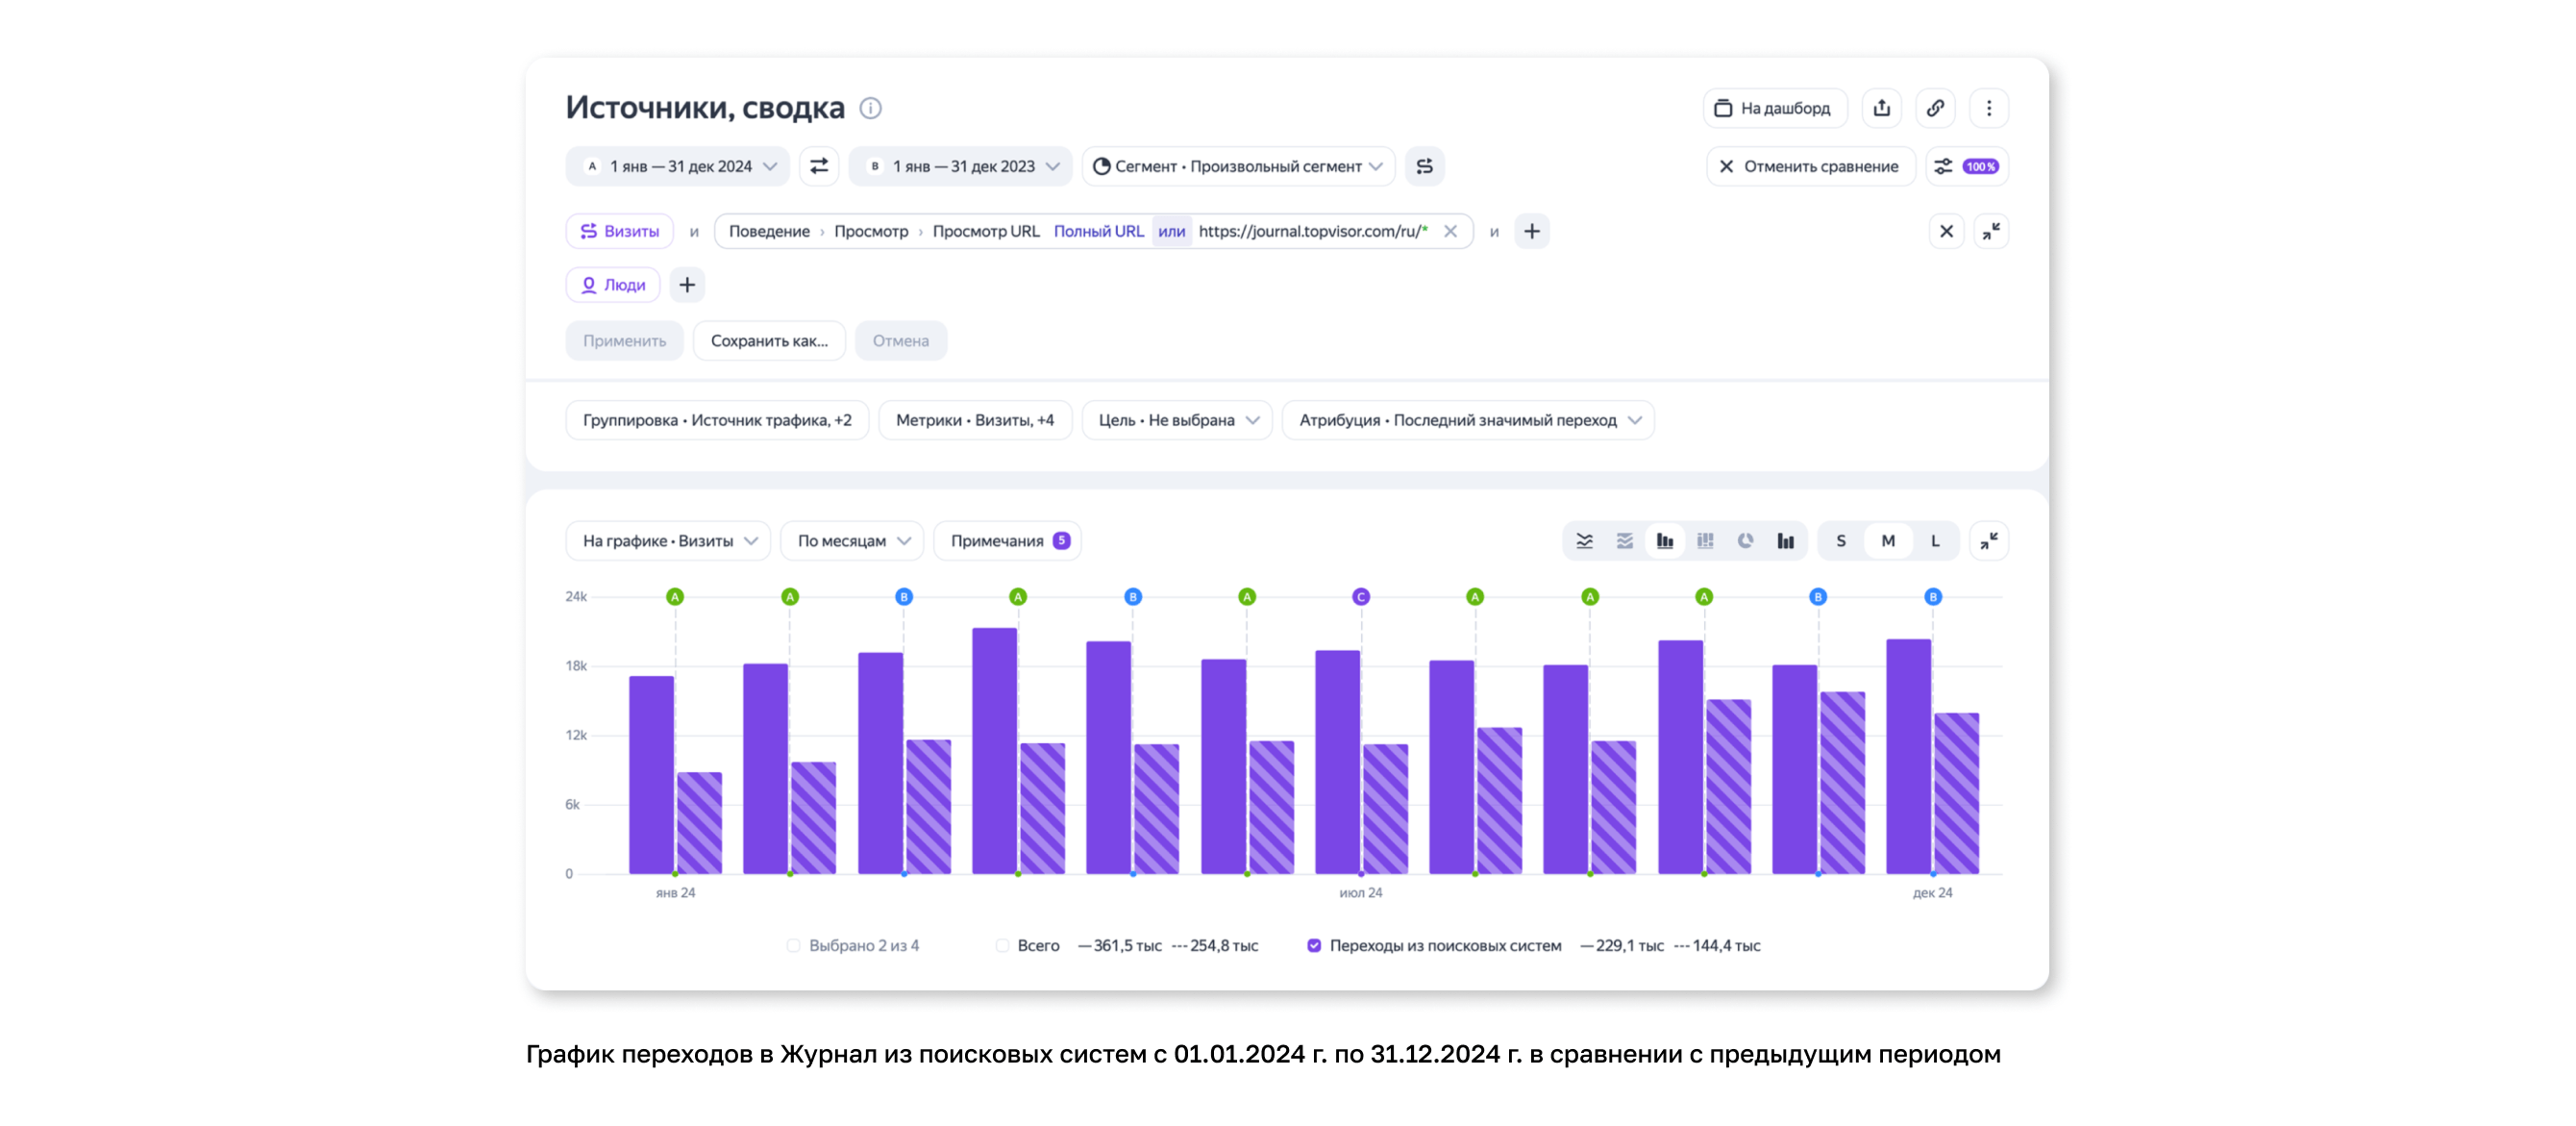
Task: Collapse the chart with the shrink icon
Action: point(1989,541)
